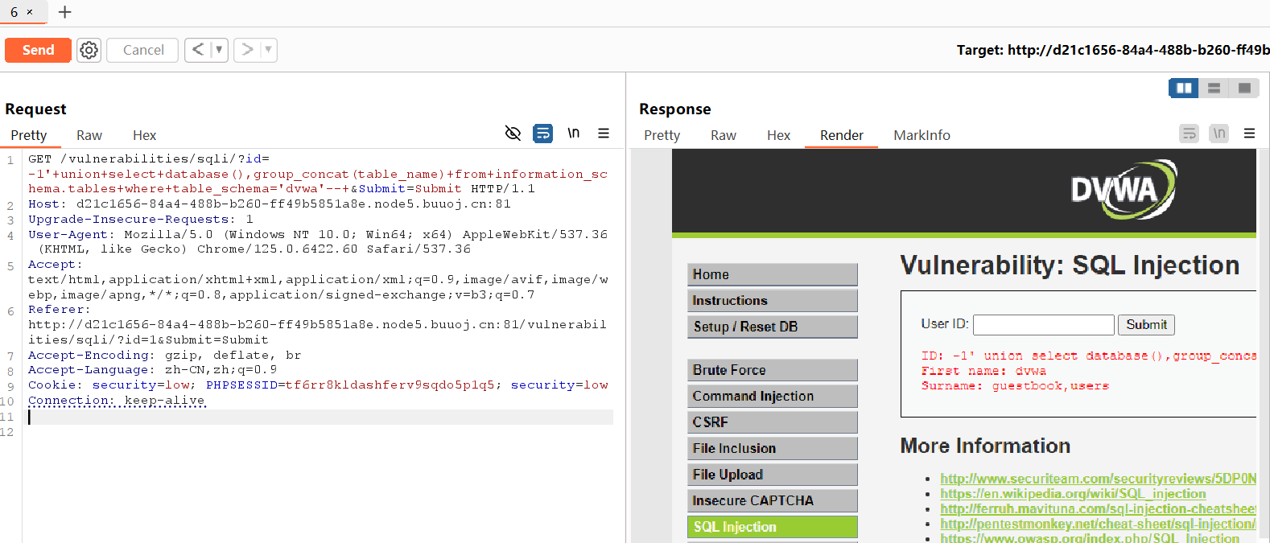Toggle show newlines in Request panel
The width and height of the screenshot is (1270, 543).
[x=574, y=133]
